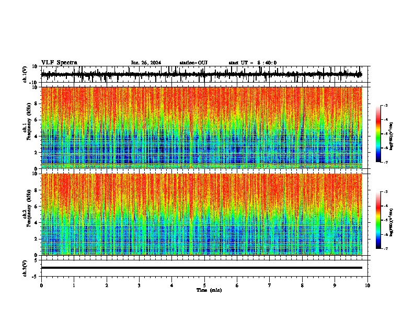Click the "6" minute tick label
The height and width of the screenshot is (320, 414).
point(237,285)
